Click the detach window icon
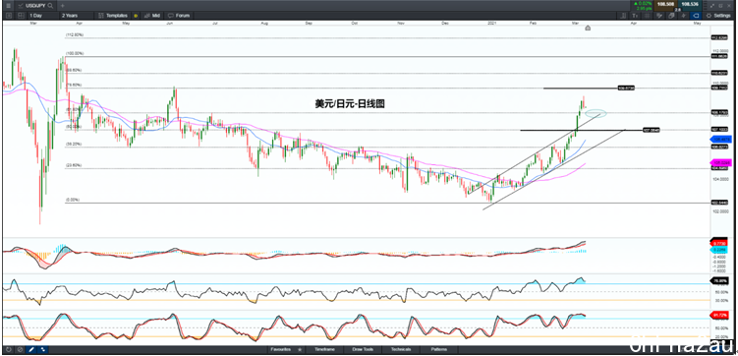The width and height of the screenshot is (738, 356). tap(720, 6)
